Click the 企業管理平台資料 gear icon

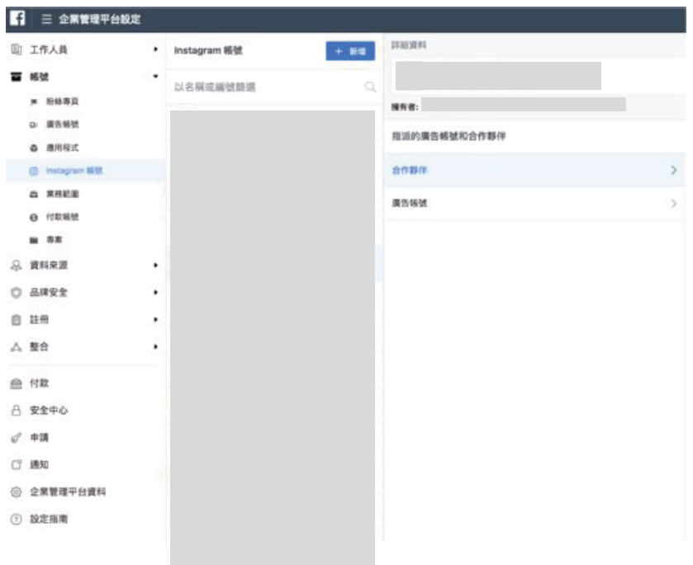[x=15, y=492]
